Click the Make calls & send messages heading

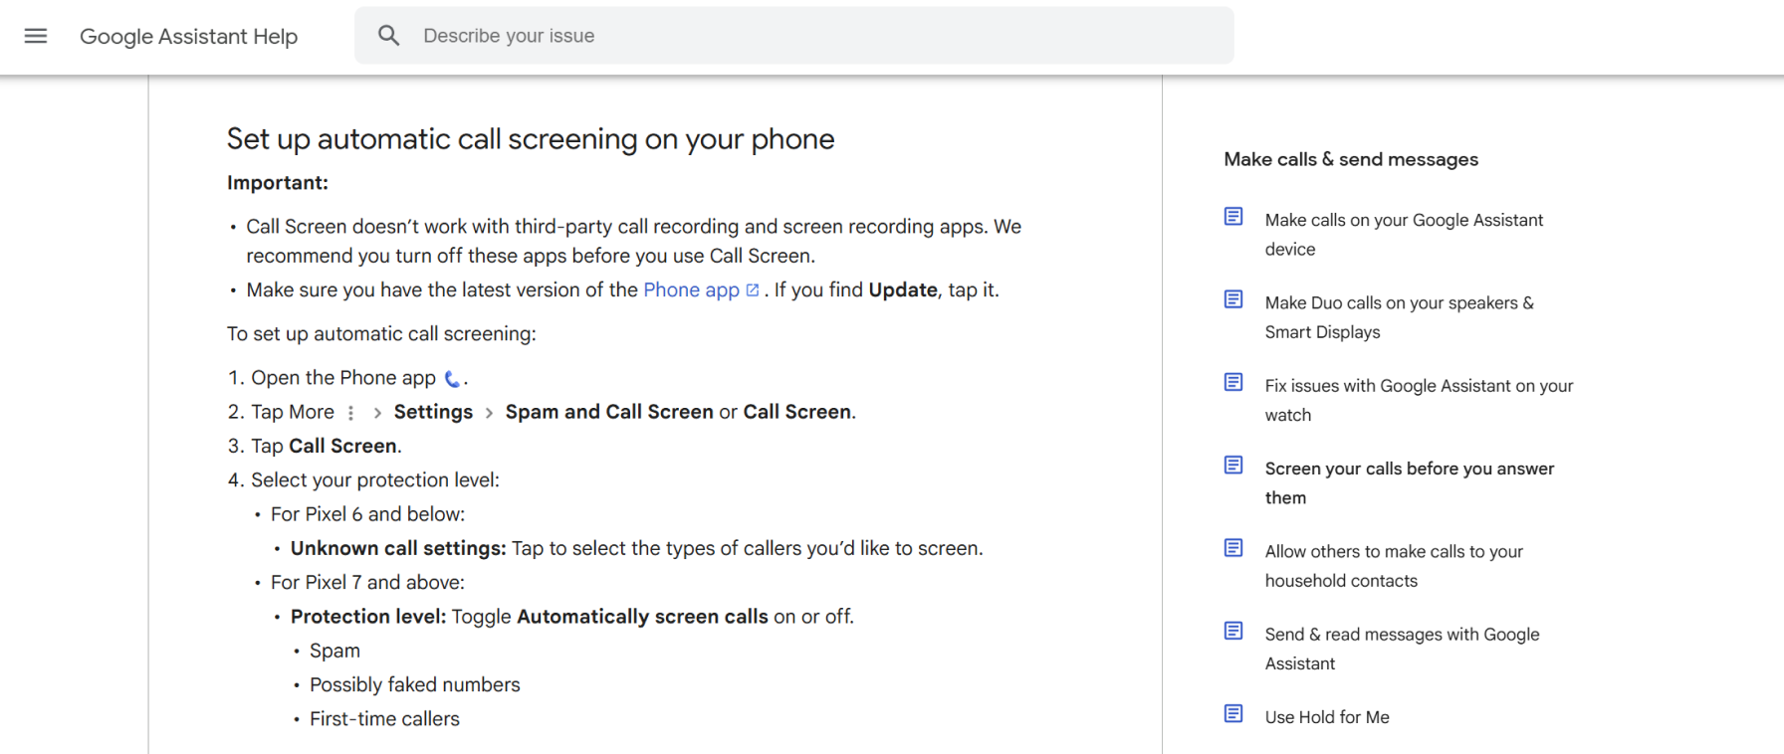(1351, 159)
